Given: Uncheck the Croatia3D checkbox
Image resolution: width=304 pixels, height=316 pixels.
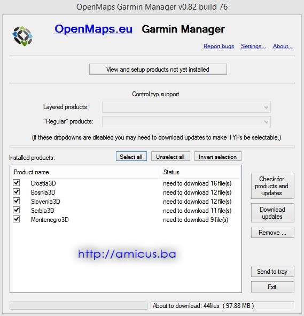Looking at the screenshot, I should pyautogui.click(x=17, y=182).
